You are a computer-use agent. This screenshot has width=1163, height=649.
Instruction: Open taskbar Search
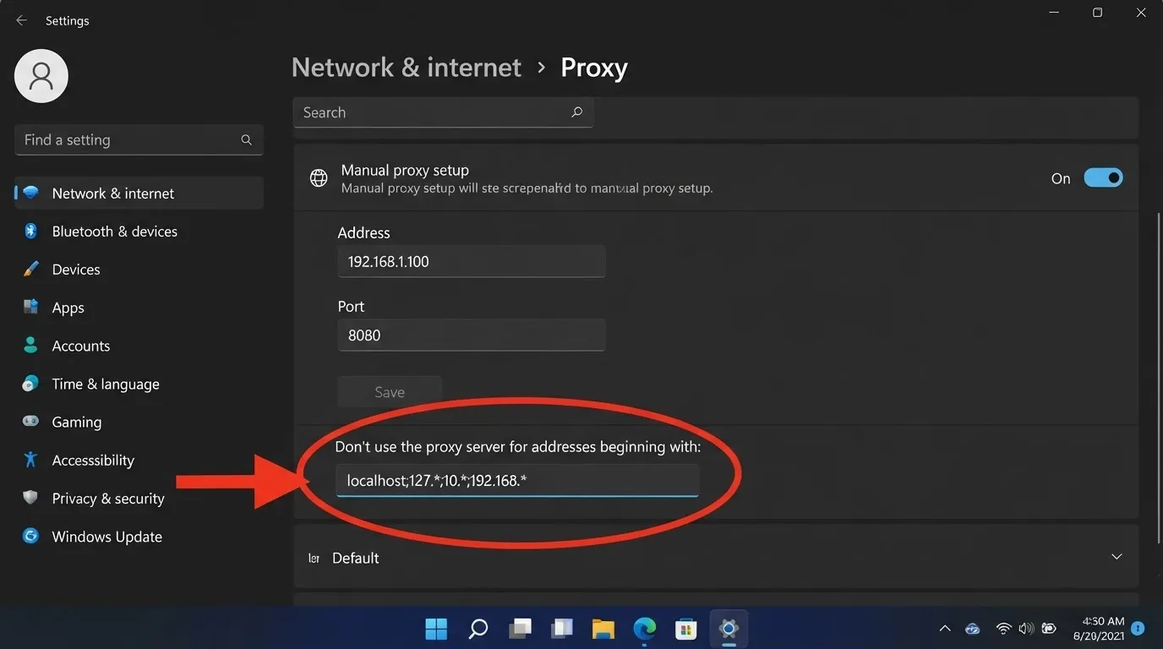478,629
